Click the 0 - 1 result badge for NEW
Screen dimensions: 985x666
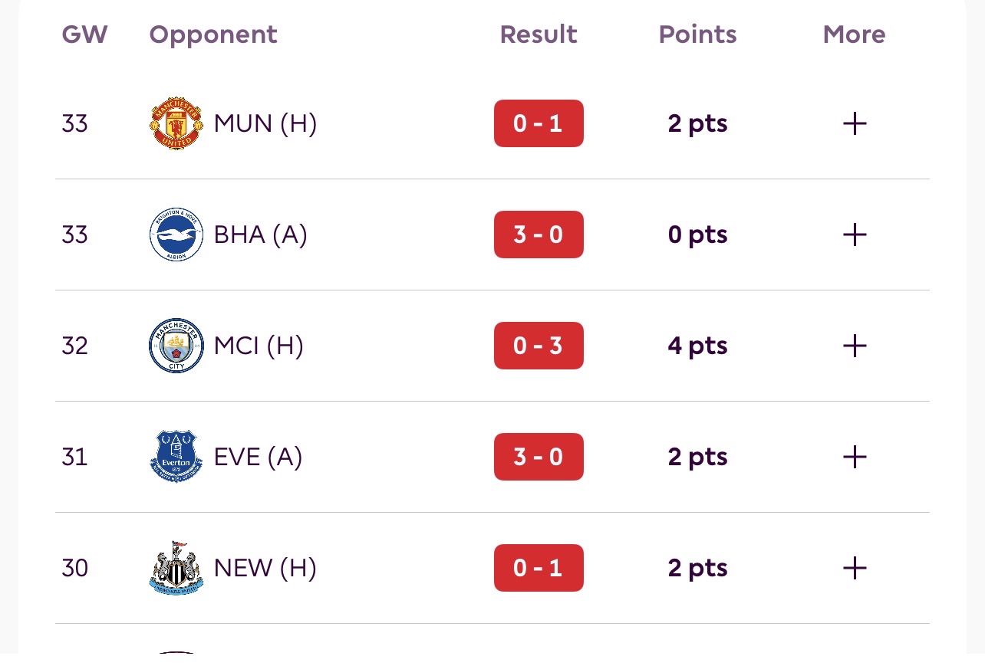pos(539,568)
